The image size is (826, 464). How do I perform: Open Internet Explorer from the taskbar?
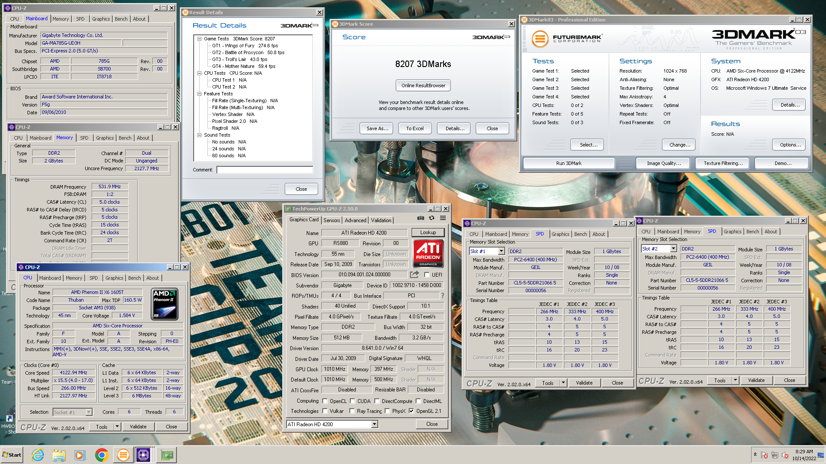(38, 455)
